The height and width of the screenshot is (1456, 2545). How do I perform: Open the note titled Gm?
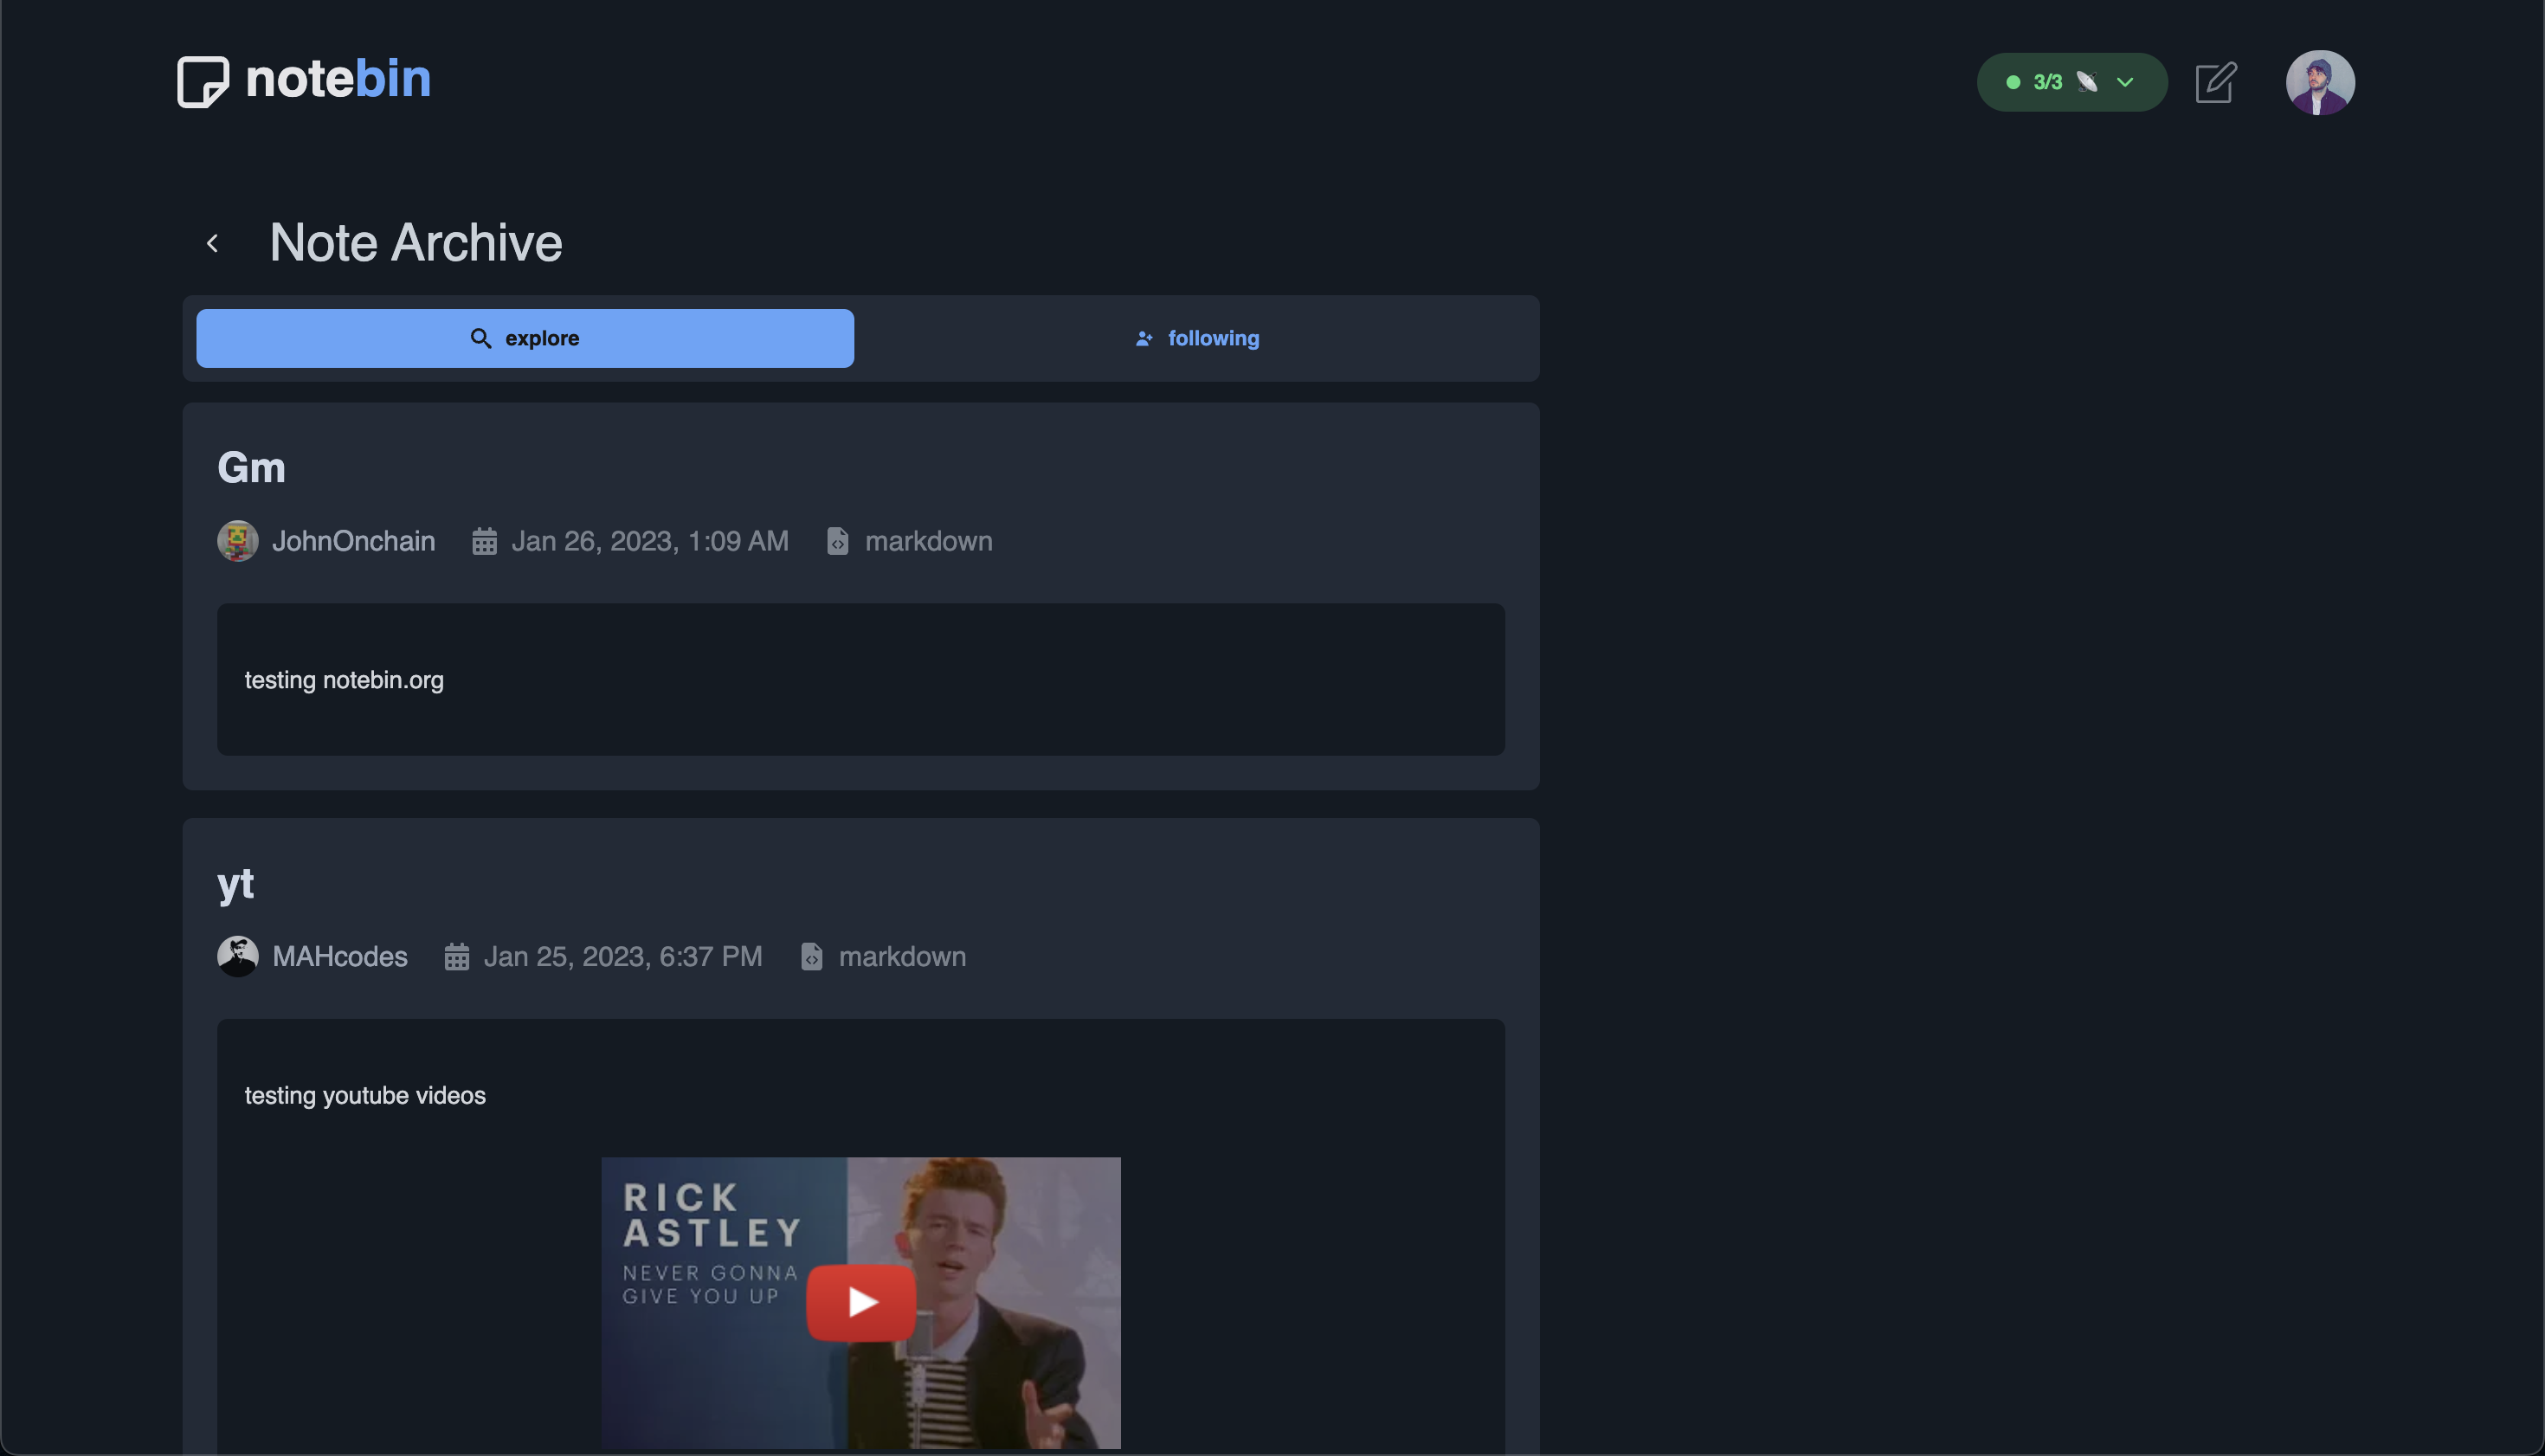[252, 466]
